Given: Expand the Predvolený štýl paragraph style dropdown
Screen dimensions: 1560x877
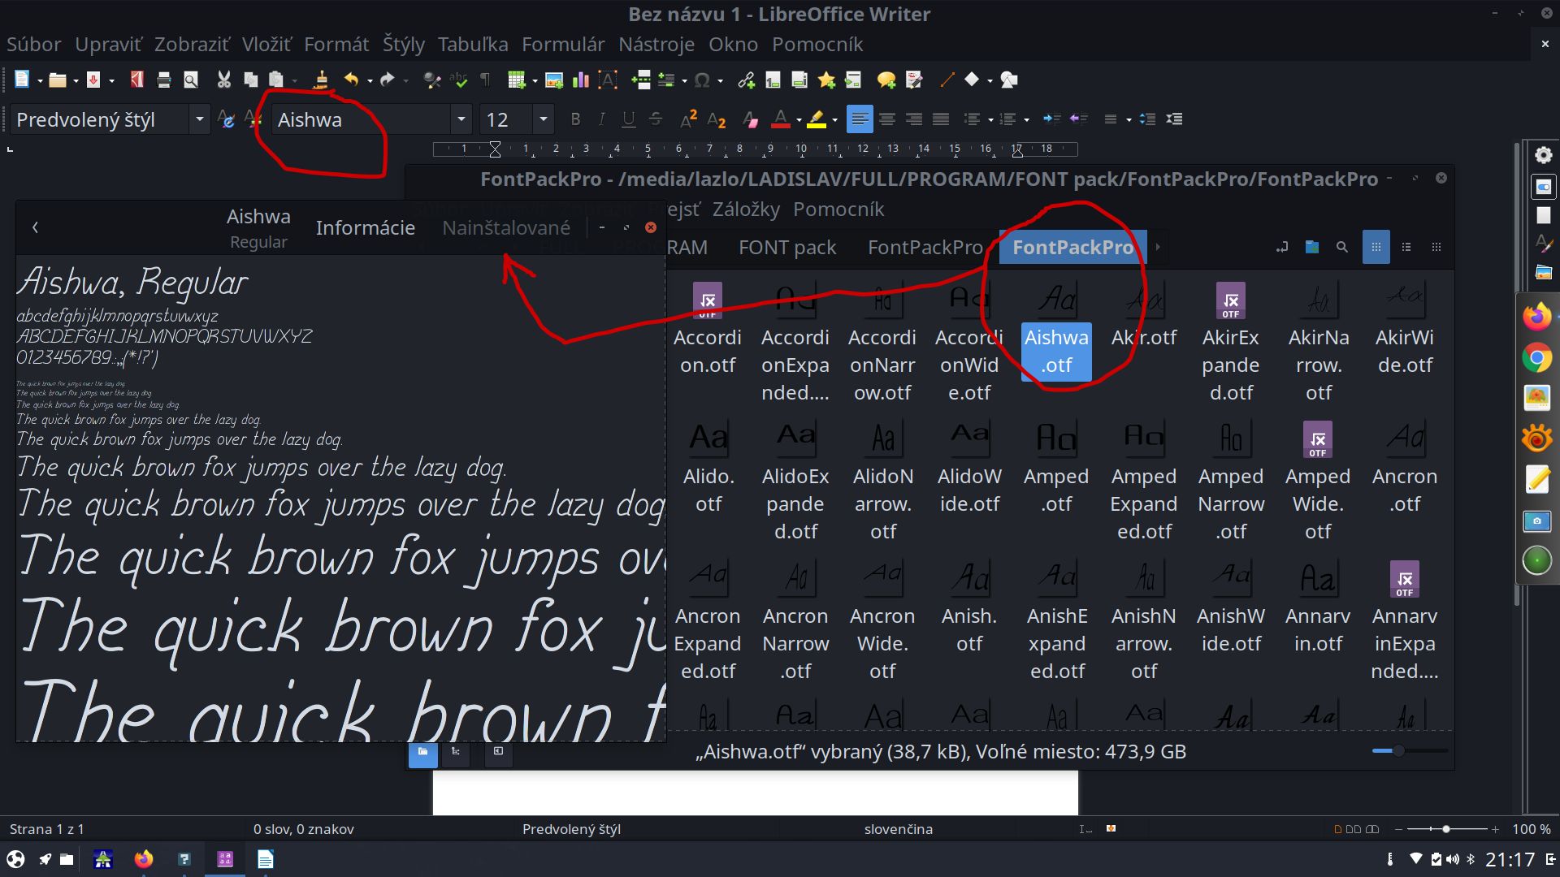Looking at the screenshot, I should (x=199, y=119).
